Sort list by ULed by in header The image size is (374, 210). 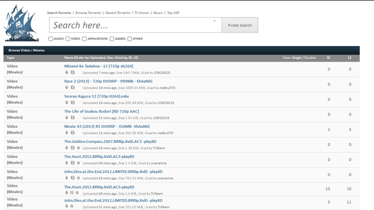click(x=121, y=58)
